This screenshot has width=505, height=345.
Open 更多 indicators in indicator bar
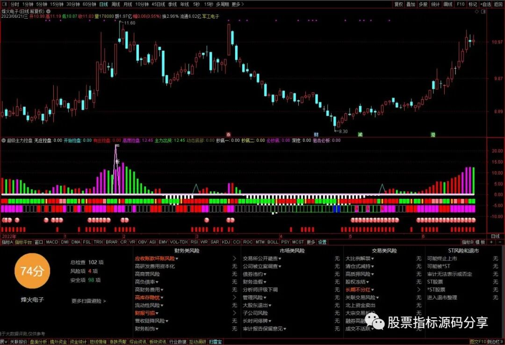[311, 242]
